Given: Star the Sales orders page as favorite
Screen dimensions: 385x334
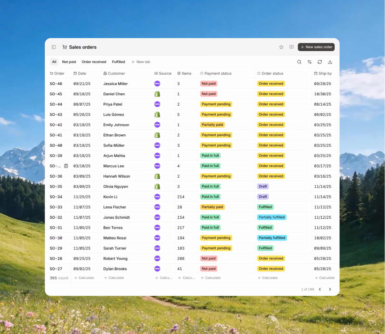Looking at the screenshot, I should coord(281,47).
